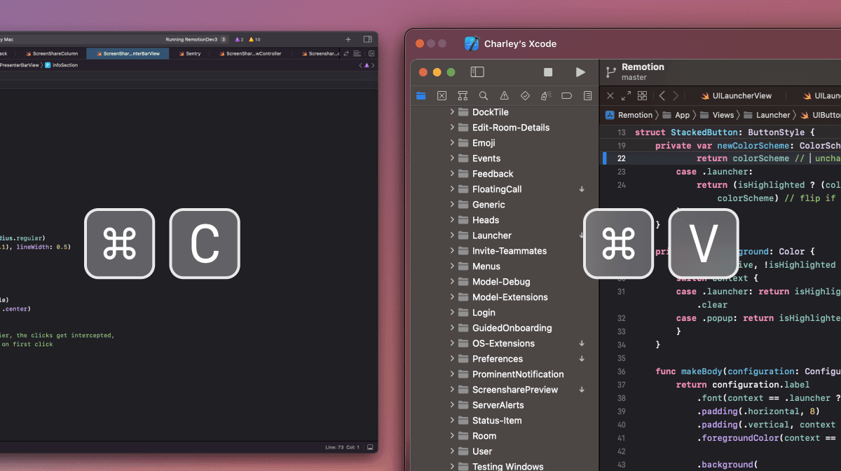Switch to the UILauncherView tab
The height and width of the screenshot is (471, 841).
737,96
